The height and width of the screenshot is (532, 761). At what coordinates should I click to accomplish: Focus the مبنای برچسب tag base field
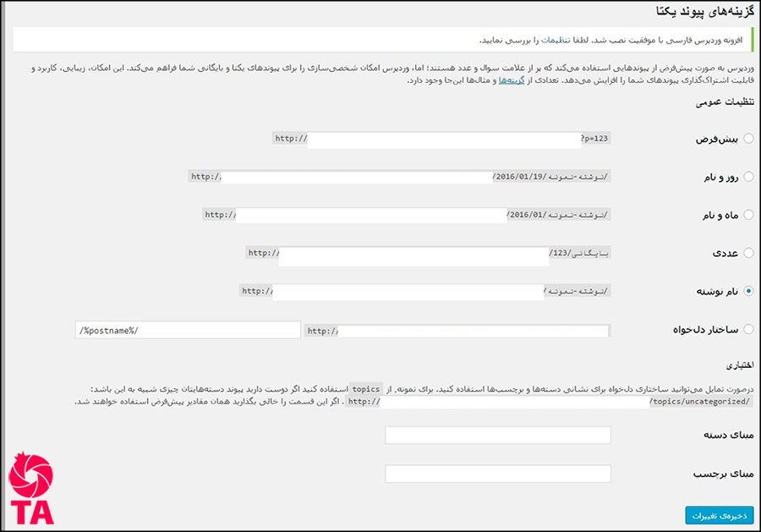point(497,474)
